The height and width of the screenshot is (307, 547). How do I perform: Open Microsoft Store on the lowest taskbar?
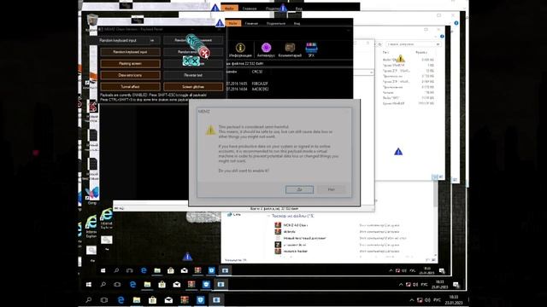152,299
